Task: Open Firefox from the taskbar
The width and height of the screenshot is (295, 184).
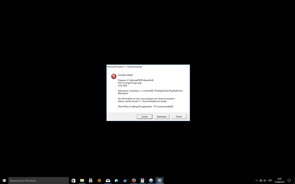Action: [x=134, y=181]
